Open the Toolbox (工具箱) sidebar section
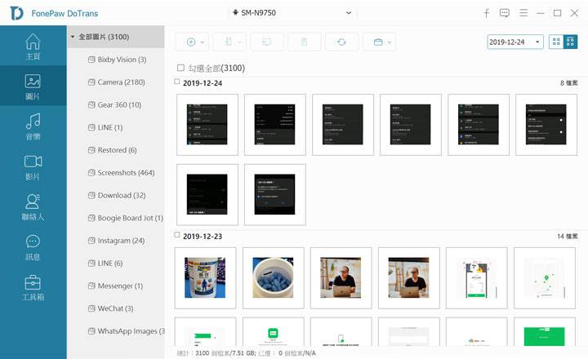 [33, 288]
